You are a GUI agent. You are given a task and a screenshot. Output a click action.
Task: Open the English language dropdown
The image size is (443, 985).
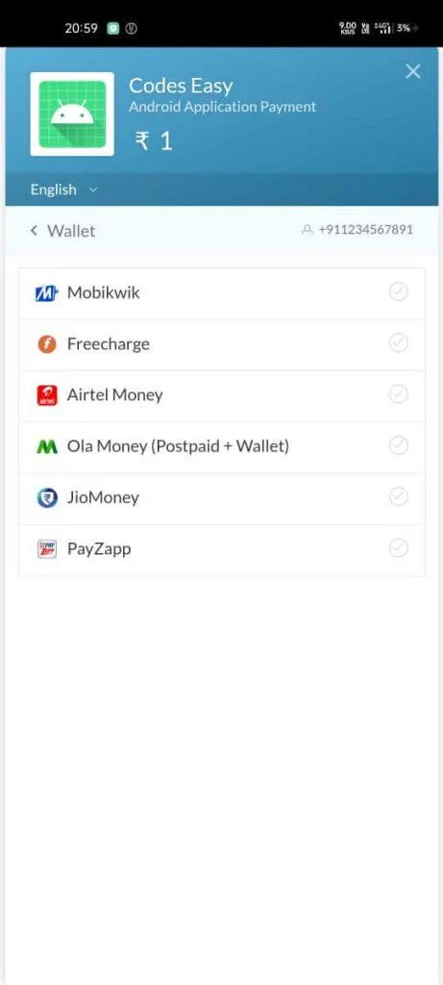point(64,189)
